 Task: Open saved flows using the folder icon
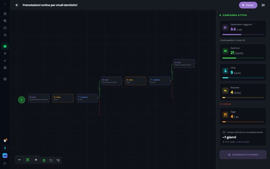(x=51, y=161)
